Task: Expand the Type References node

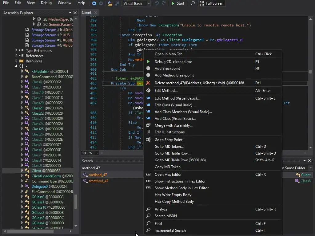Action: point(16,51)
